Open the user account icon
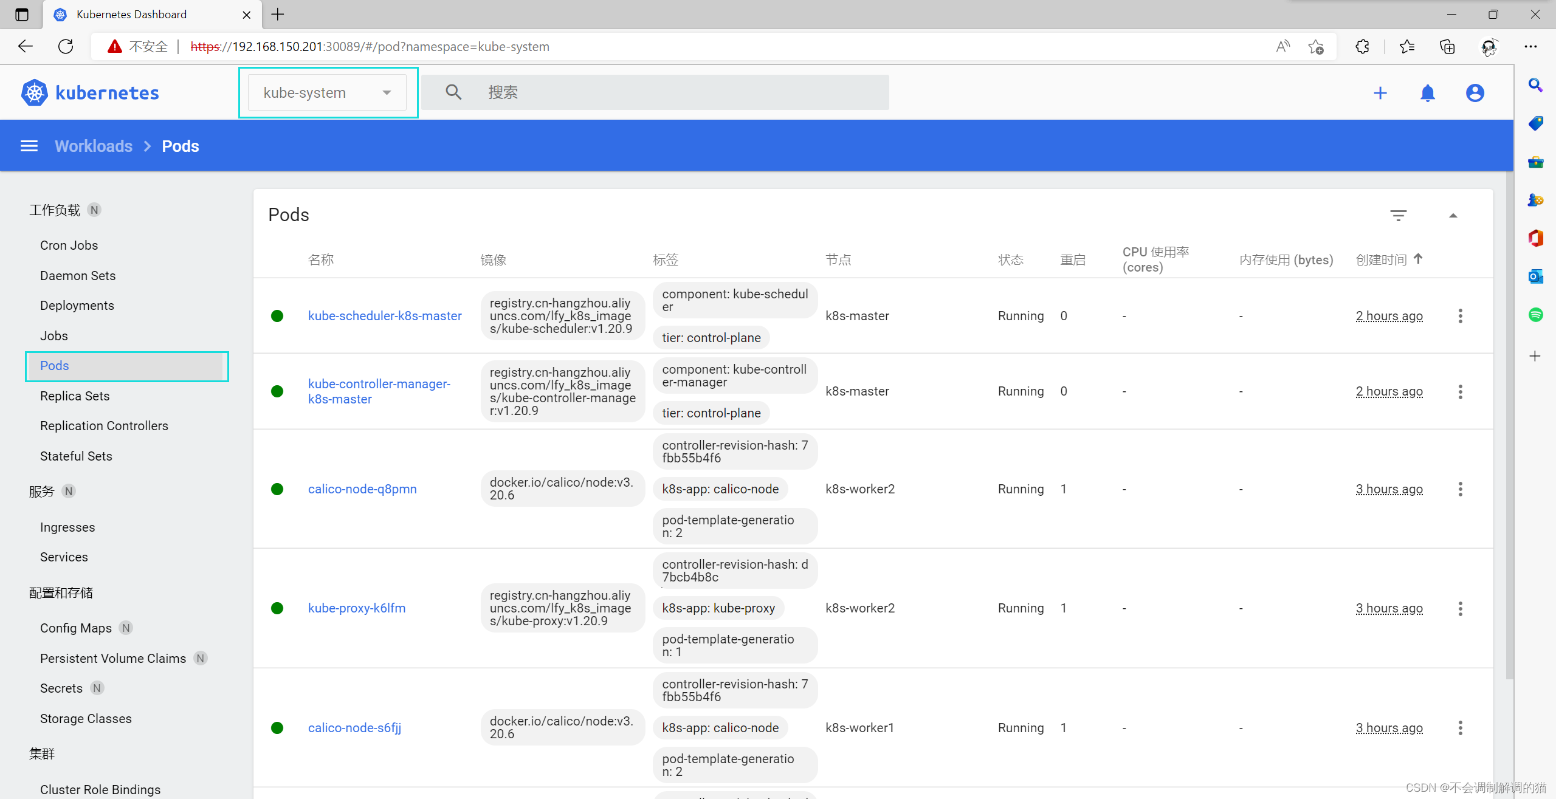Screen dimensions: 1556x799 [1475, 93]
